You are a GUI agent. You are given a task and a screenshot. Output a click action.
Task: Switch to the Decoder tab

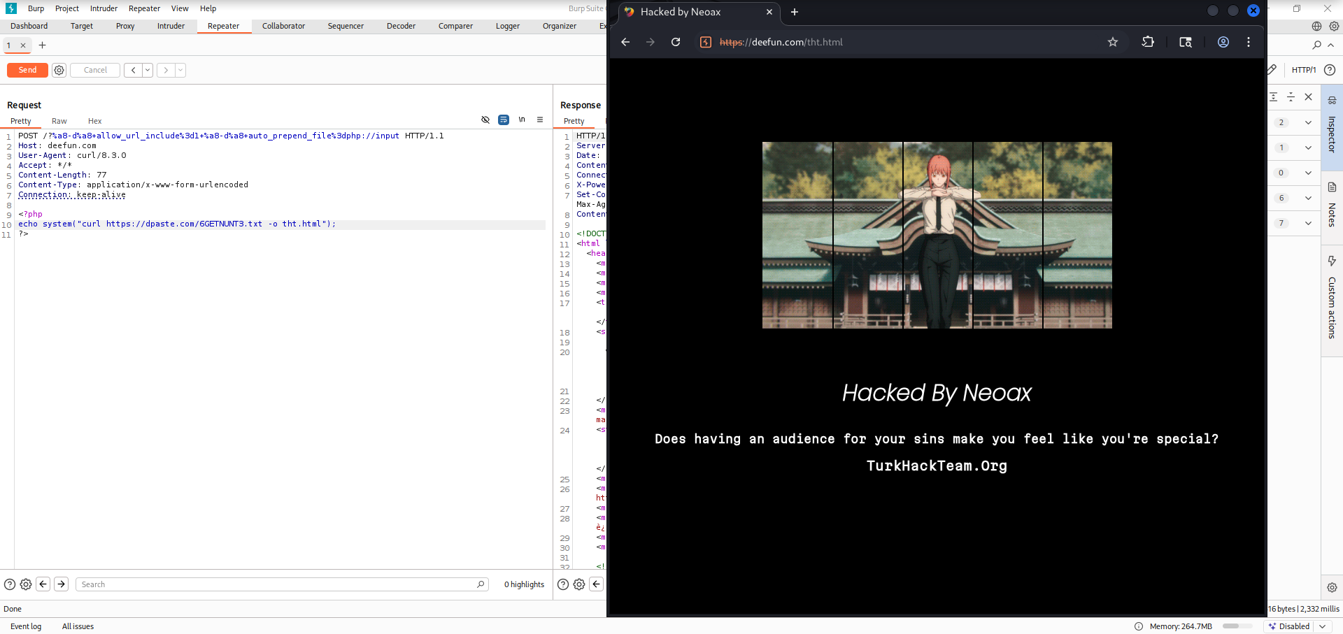401,26
